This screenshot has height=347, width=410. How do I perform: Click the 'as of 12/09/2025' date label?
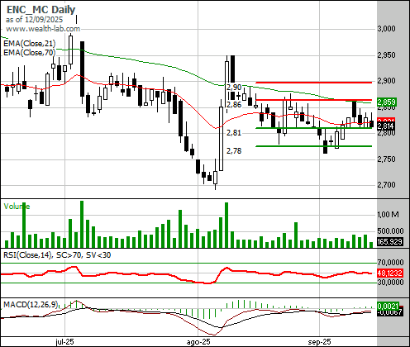(x=34, y=20)
